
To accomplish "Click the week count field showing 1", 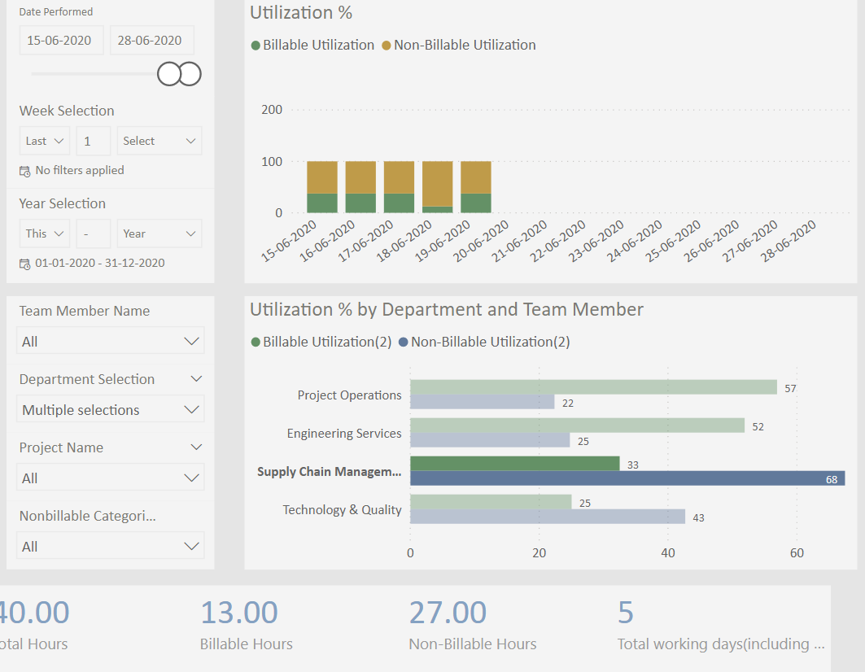I will 94,141.
